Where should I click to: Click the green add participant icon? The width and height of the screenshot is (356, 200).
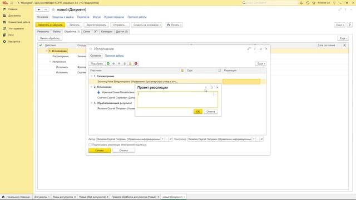[x=108, y=64]
